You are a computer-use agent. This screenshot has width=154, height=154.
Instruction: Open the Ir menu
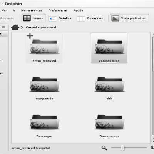14,10
